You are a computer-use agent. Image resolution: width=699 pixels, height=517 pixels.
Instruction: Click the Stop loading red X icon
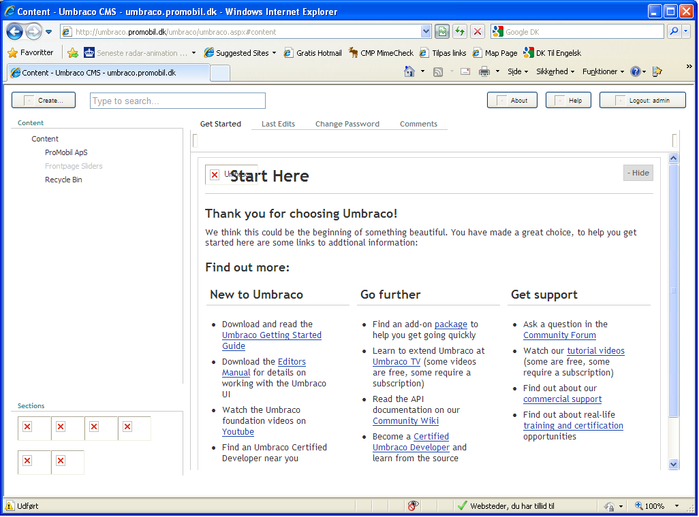tap(478, 32)
